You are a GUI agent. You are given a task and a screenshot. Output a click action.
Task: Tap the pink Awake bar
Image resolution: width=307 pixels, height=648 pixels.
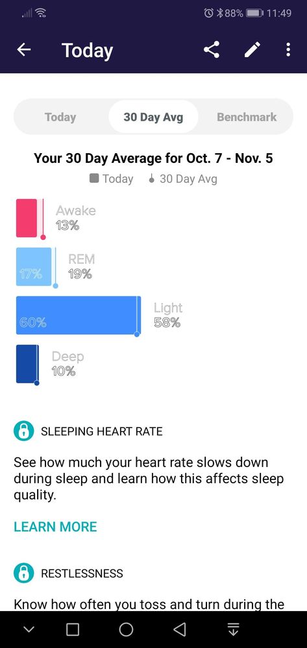coord(27,218)
